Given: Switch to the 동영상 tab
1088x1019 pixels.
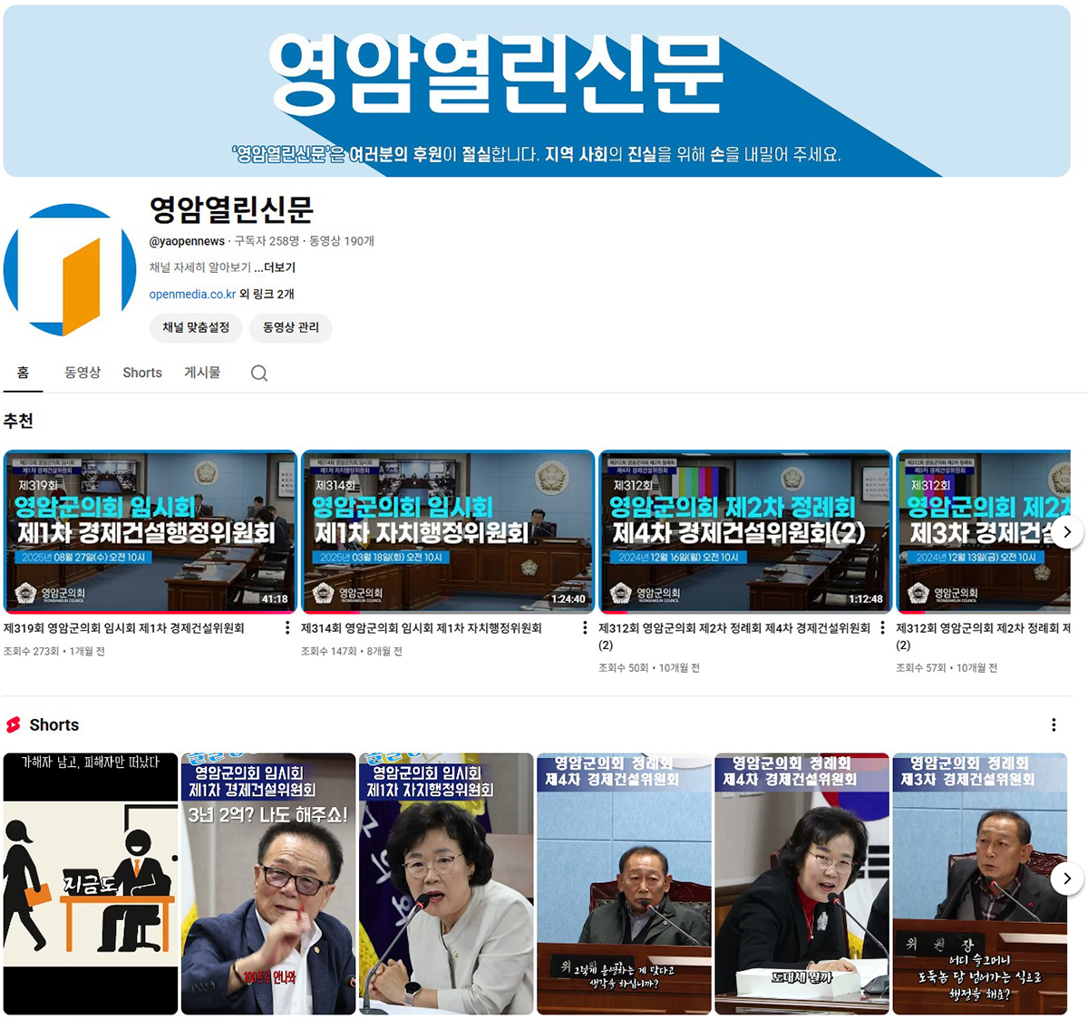Looking at the screenshot, I should tap(83, 373).
